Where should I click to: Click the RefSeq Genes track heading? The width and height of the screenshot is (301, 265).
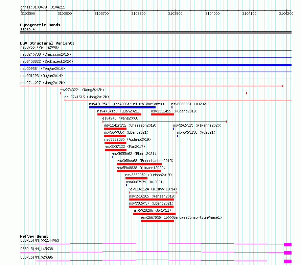click(34, 236)
